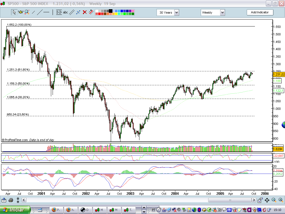Select the parallel lines drawing tool

tap(72, 12)
